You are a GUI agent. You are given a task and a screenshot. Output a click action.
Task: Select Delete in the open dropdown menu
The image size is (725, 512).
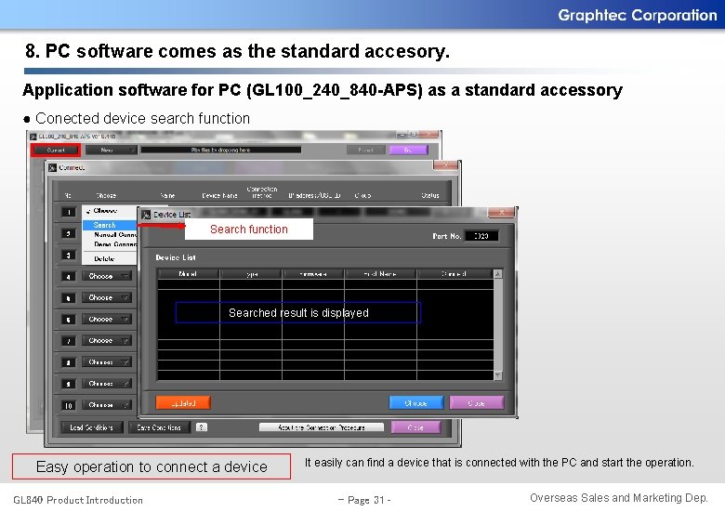click(110, 258)
